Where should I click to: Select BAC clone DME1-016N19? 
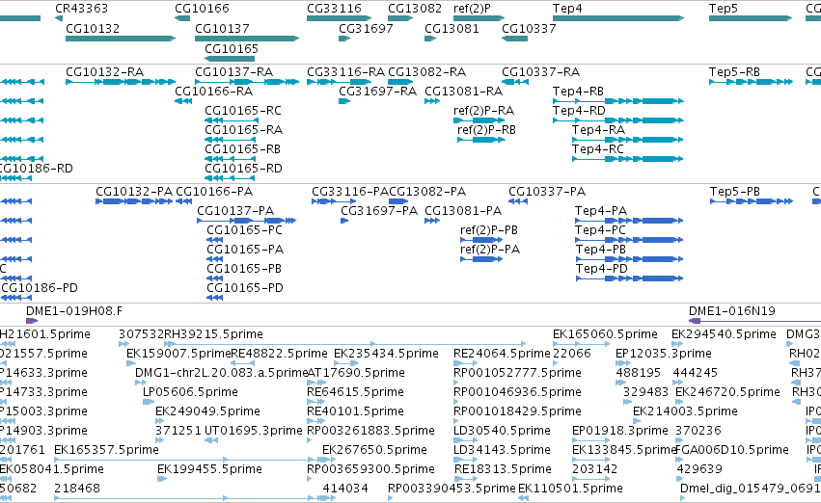tap(732, 311)
